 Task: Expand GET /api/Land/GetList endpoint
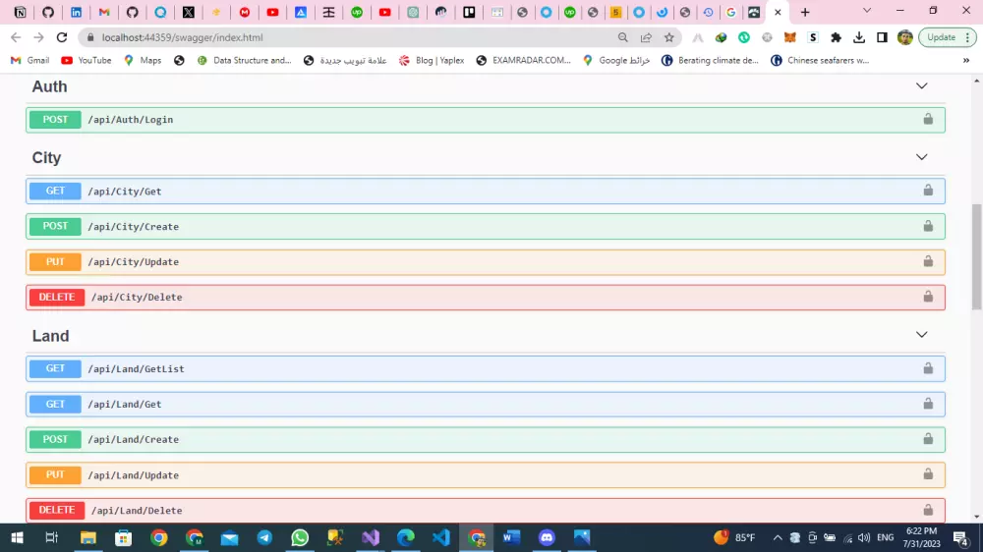(486, 369)
